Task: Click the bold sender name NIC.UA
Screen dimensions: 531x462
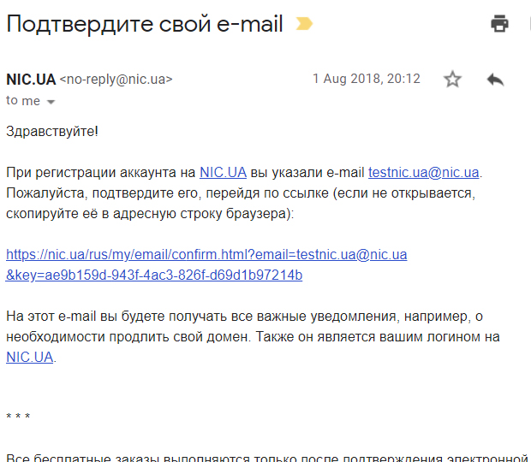Action: 31,80
